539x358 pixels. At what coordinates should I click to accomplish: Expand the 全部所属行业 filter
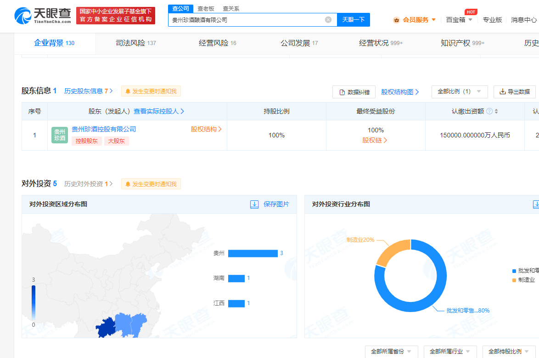click(450, 352)
